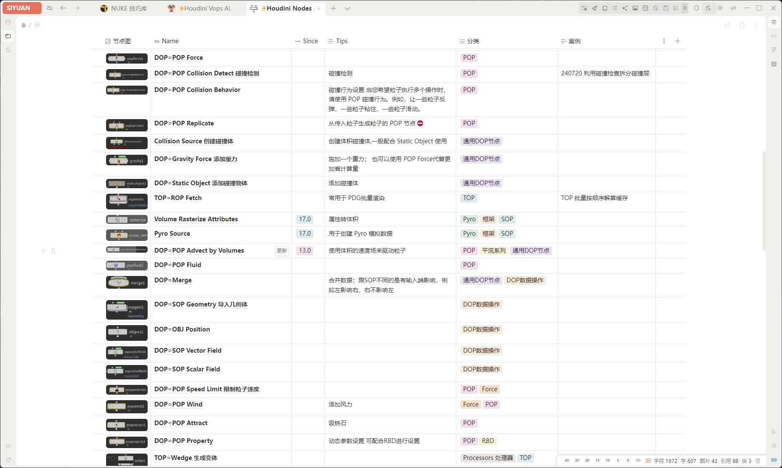Click the POP tag on DOP=POP Force row
The width and height of the screenshot is (782, 468).
point(469,58)
